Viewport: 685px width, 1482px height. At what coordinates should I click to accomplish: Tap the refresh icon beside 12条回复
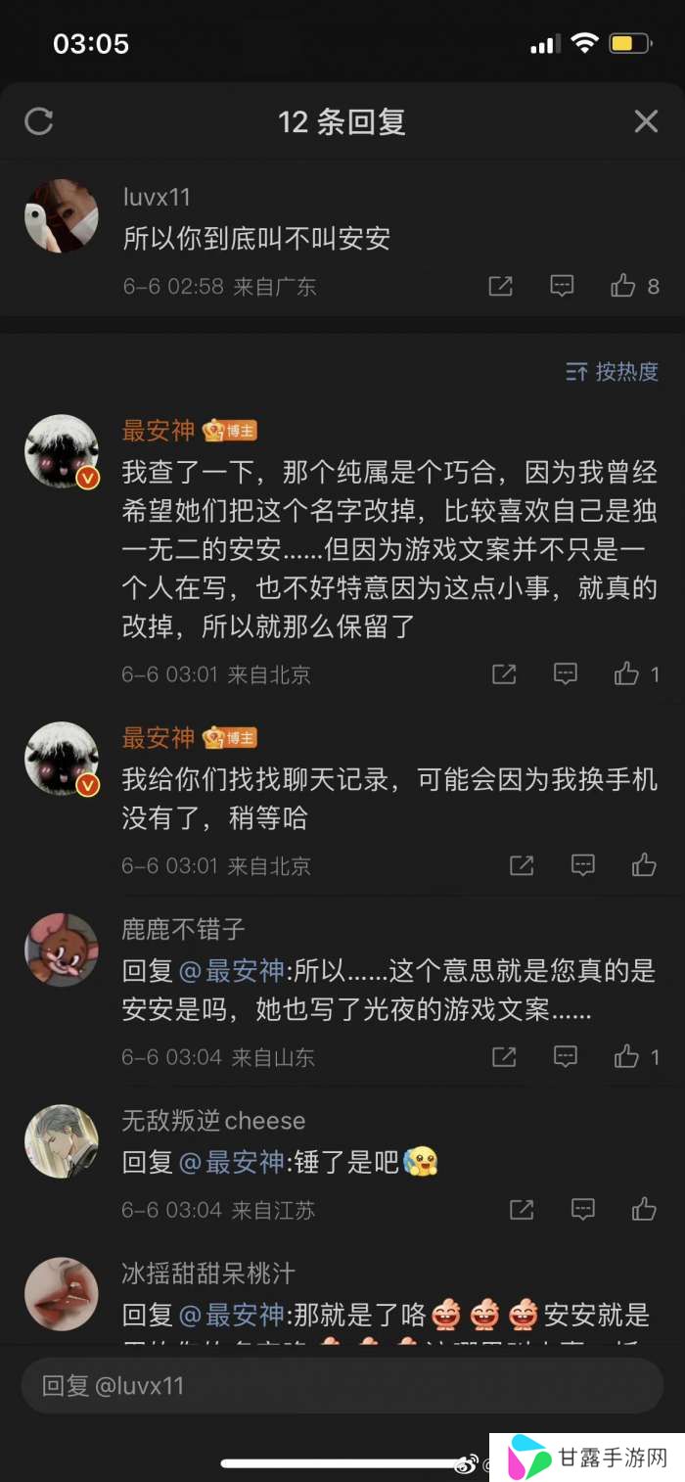point(38,121)
